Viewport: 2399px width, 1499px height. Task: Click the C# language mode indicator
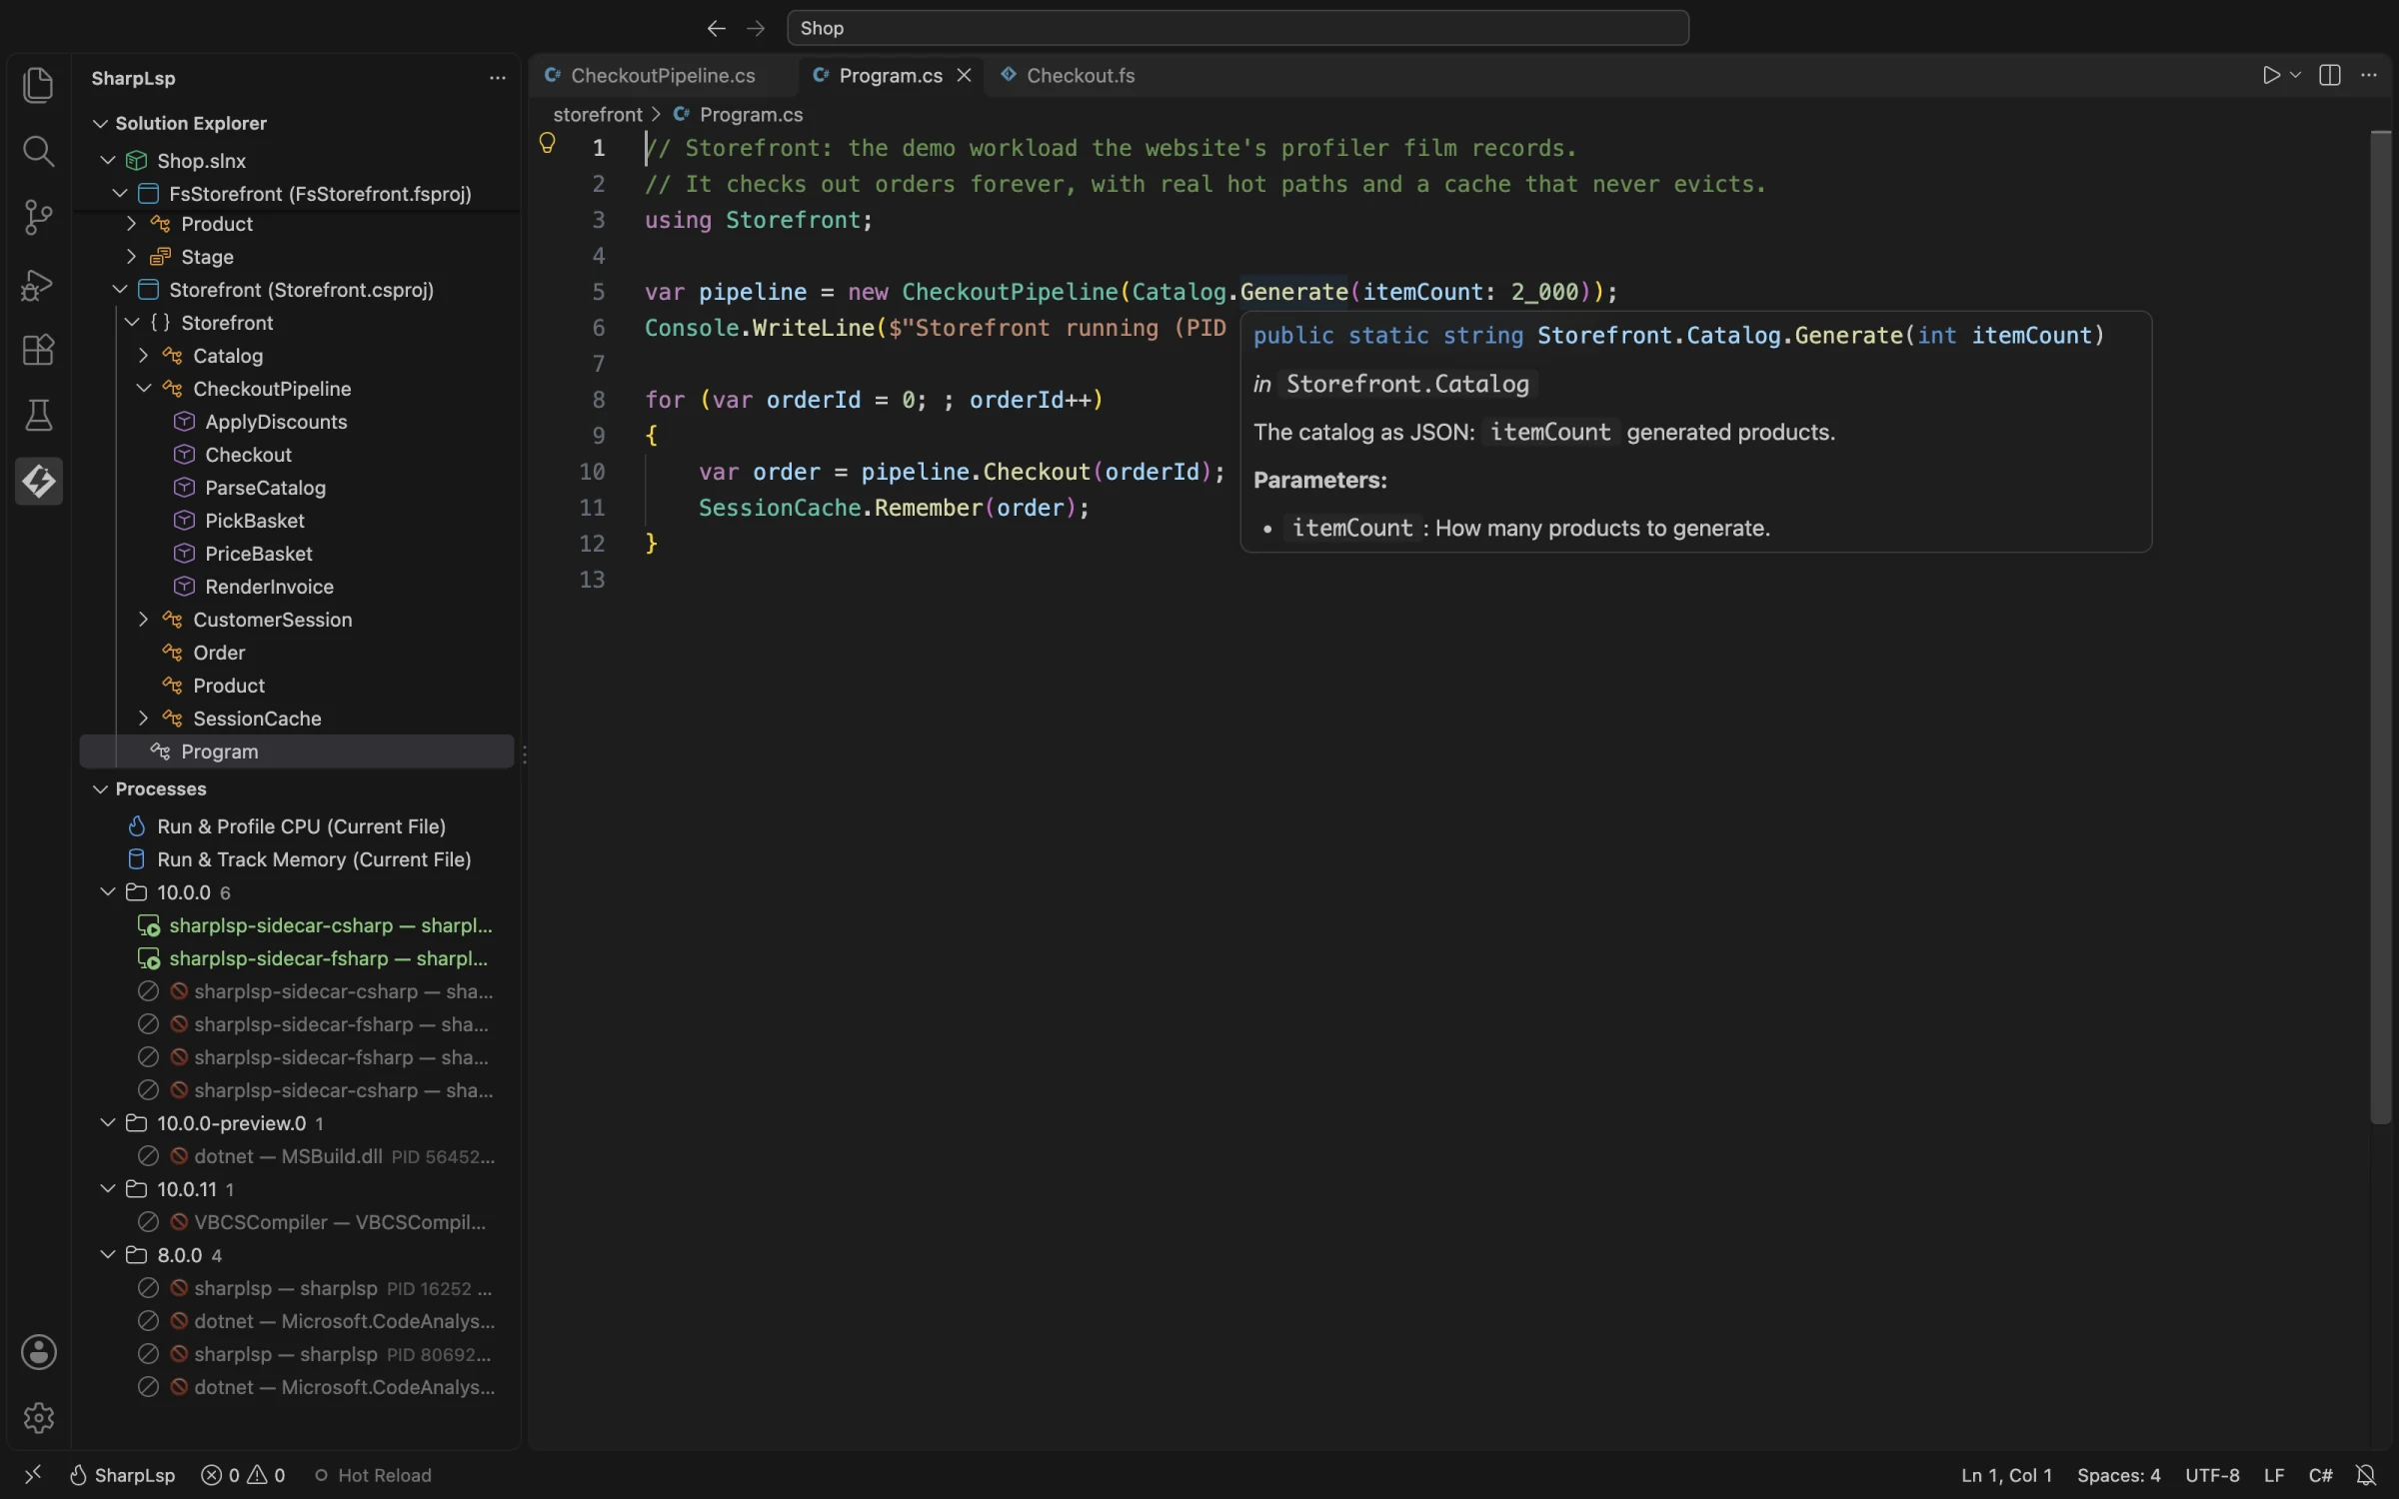(x=2320, y=1475)
